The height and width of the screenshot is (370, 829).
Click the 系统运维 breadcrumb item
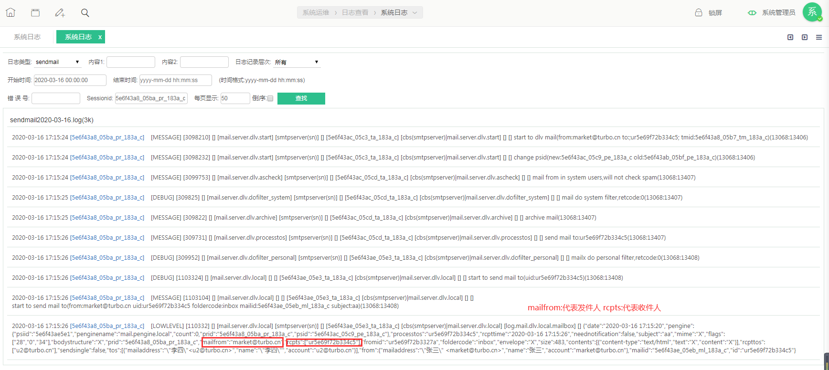point(316,13)
